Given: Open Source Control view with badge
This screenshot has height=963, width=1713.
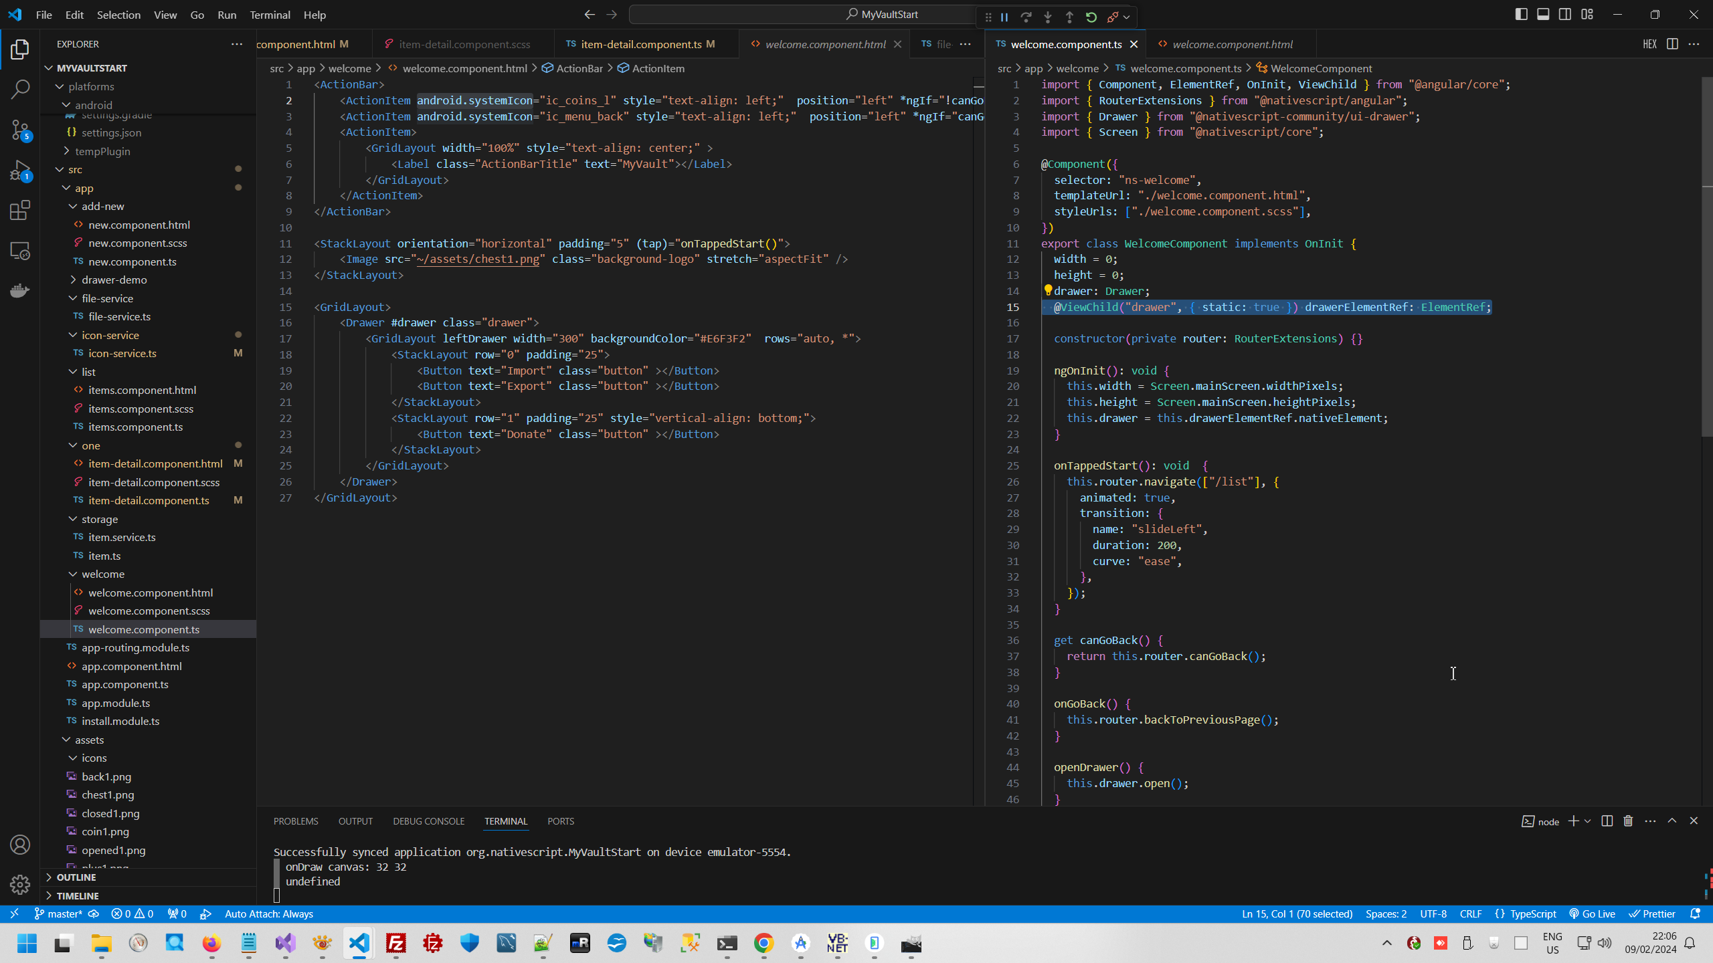Looking at the screenshot, I should tap(20, 130).
